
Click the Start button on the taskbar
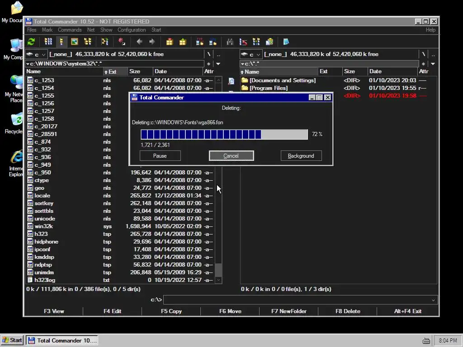tap(12, 340)
